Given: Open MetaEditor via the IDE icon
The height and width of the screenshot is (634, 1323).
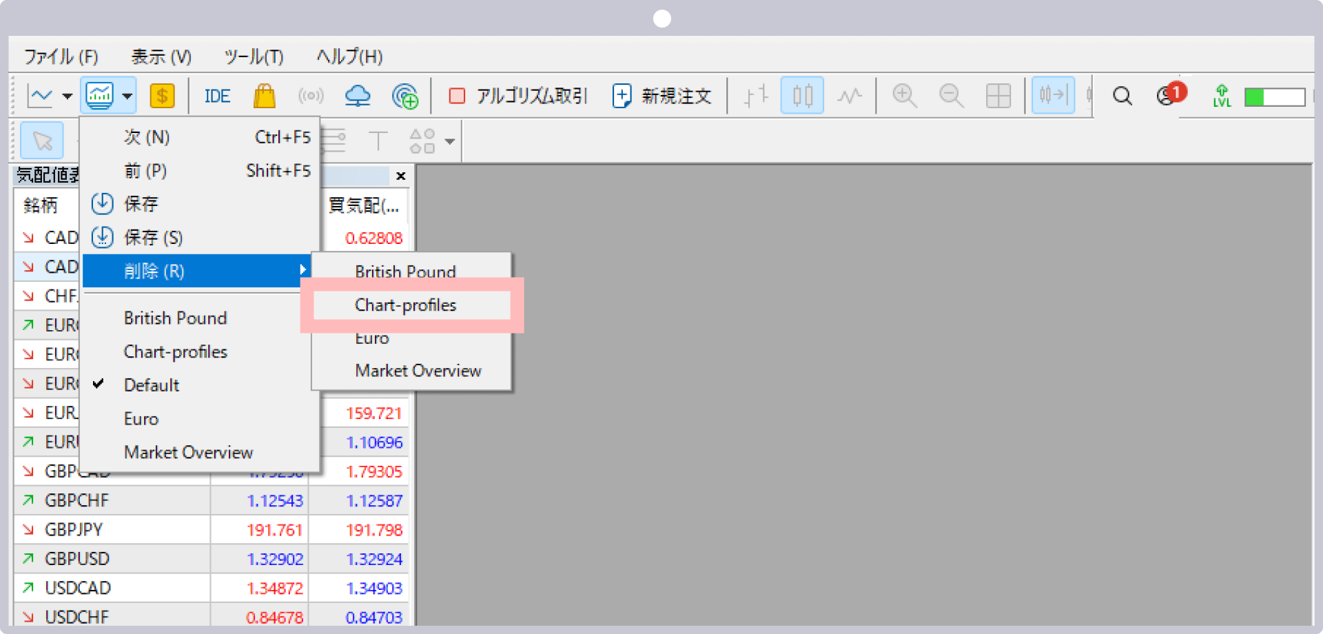Looking at the screenshot, I should tap(216, 96).
